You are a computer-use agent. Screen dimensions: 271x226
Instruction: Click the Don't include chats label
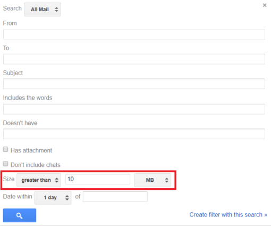(36, 165)
